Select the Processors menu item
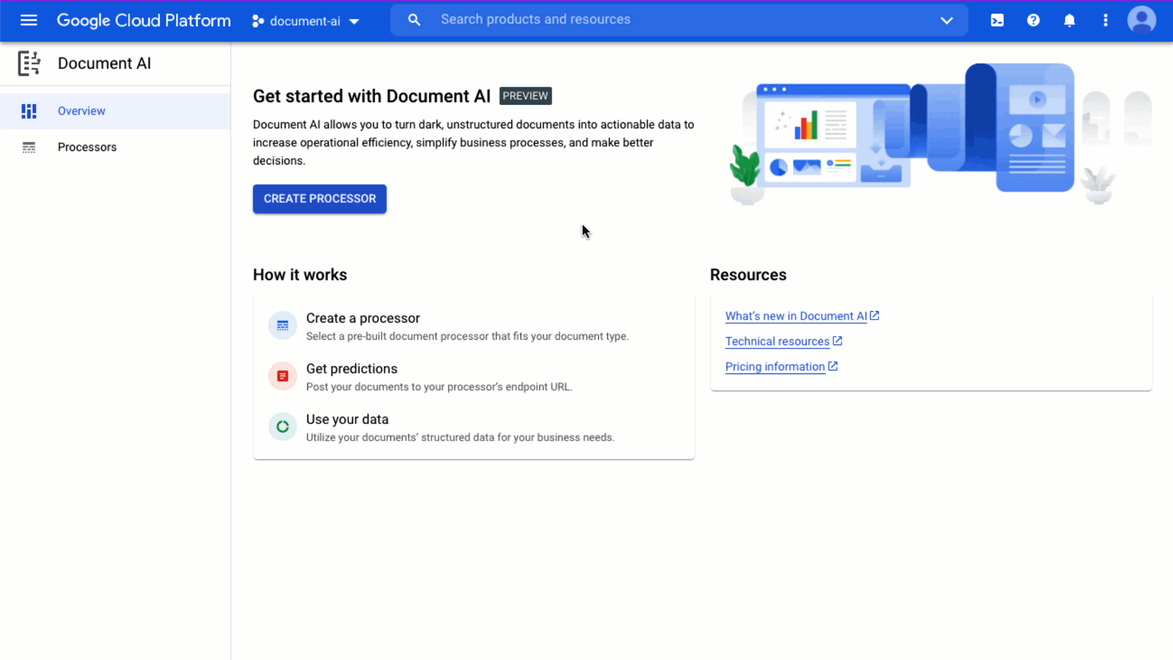 [x=87, y=147]
